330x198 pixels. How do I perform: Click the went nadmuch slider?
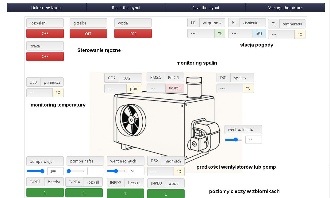pos(116,171)
